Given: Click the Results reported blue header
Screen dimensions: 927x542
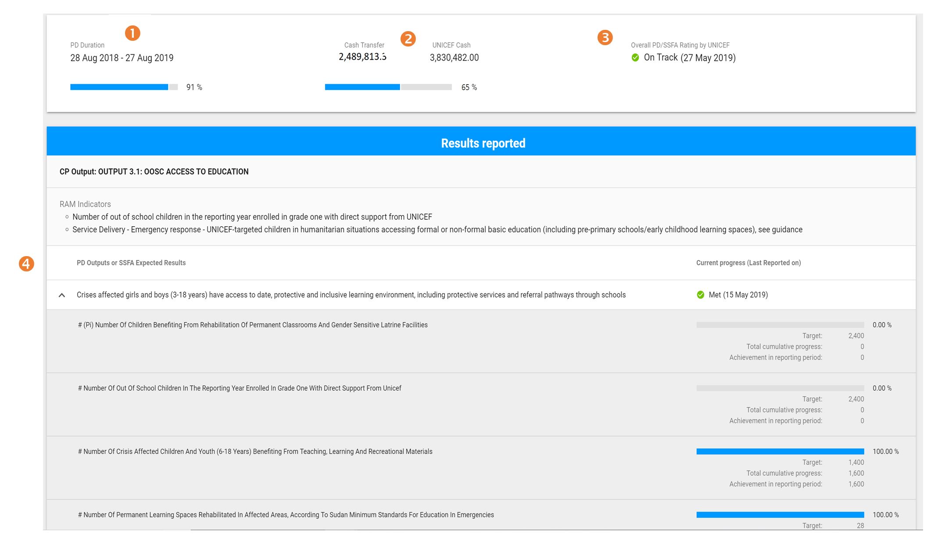Looking at the screenshot, I should click(481, 141).
